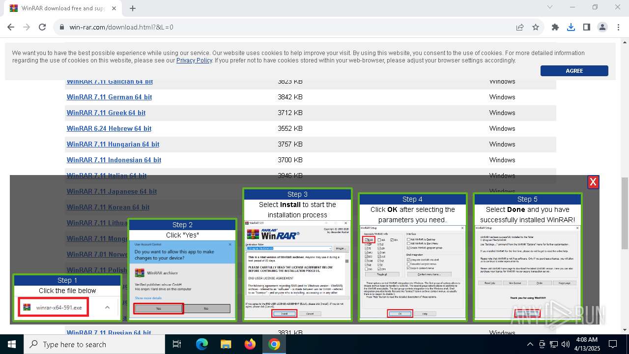This screenshot has height=354, width=629.
Task: View site information lock icon
Action: (x=62, y=27)
